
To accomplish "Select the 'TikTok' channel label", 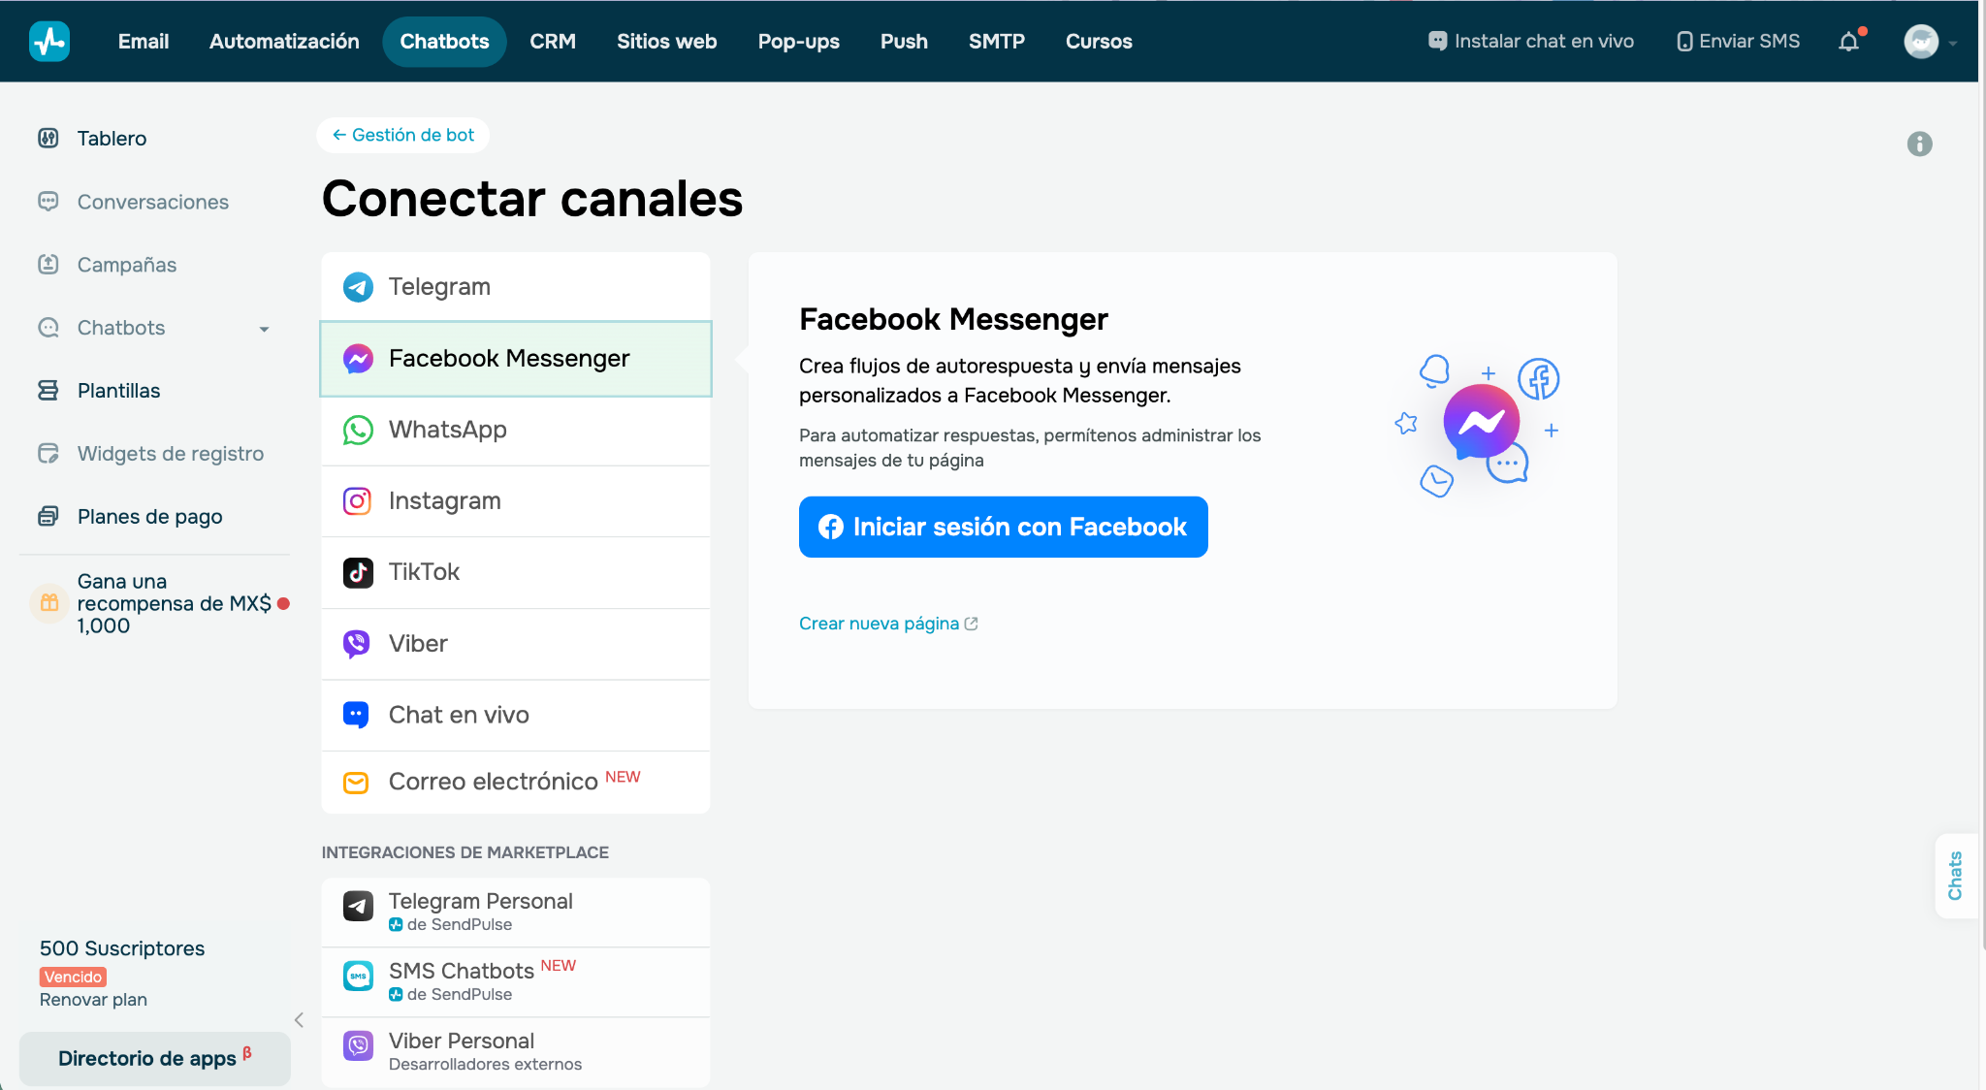I will pyautogui.click(x=424, y=572).
